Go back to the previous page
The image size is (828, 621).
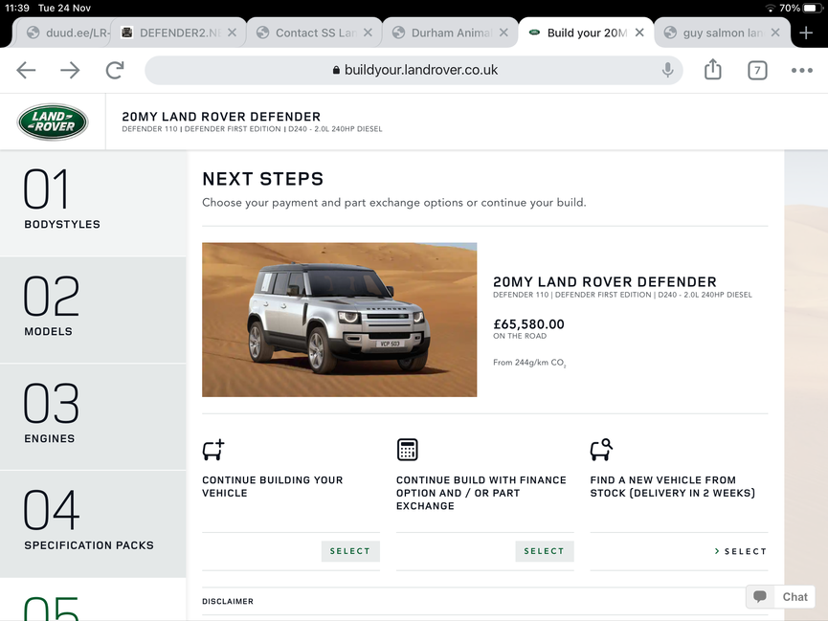26,70
